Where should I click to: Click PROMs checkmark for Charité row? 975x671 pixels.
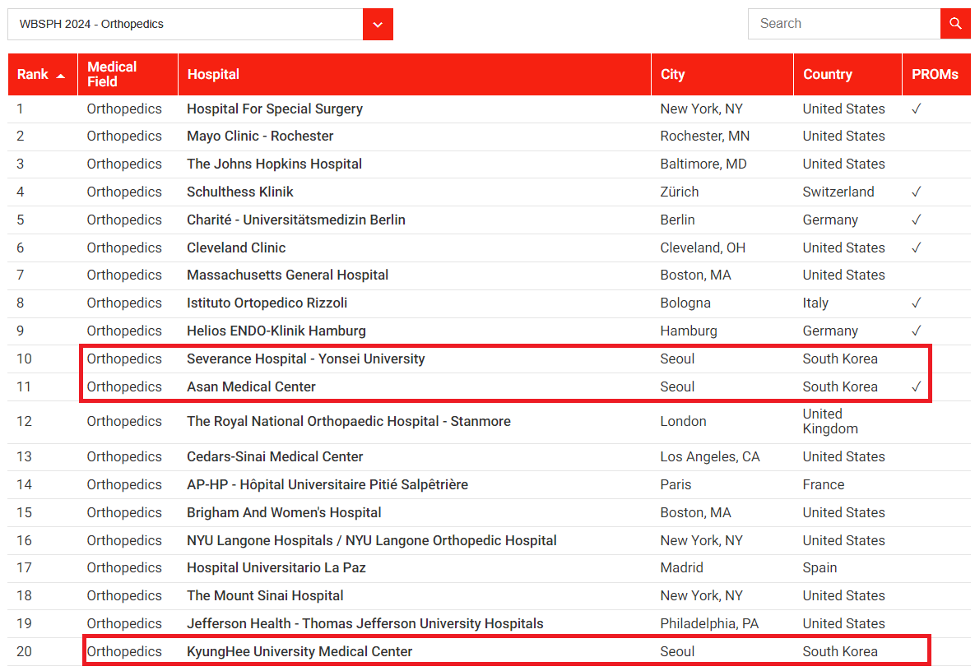coord(916,220)
